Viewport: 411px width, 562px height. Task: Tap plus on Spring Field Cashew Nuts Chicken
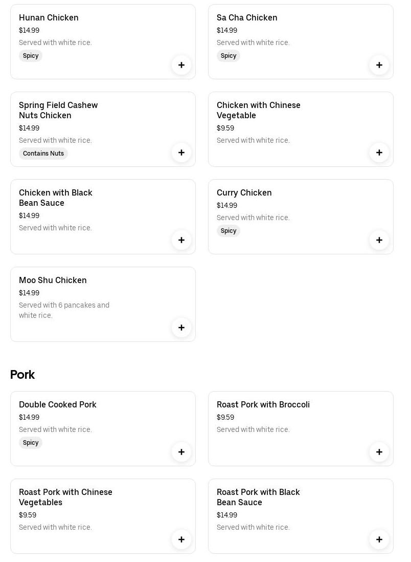tap(181, 153)
